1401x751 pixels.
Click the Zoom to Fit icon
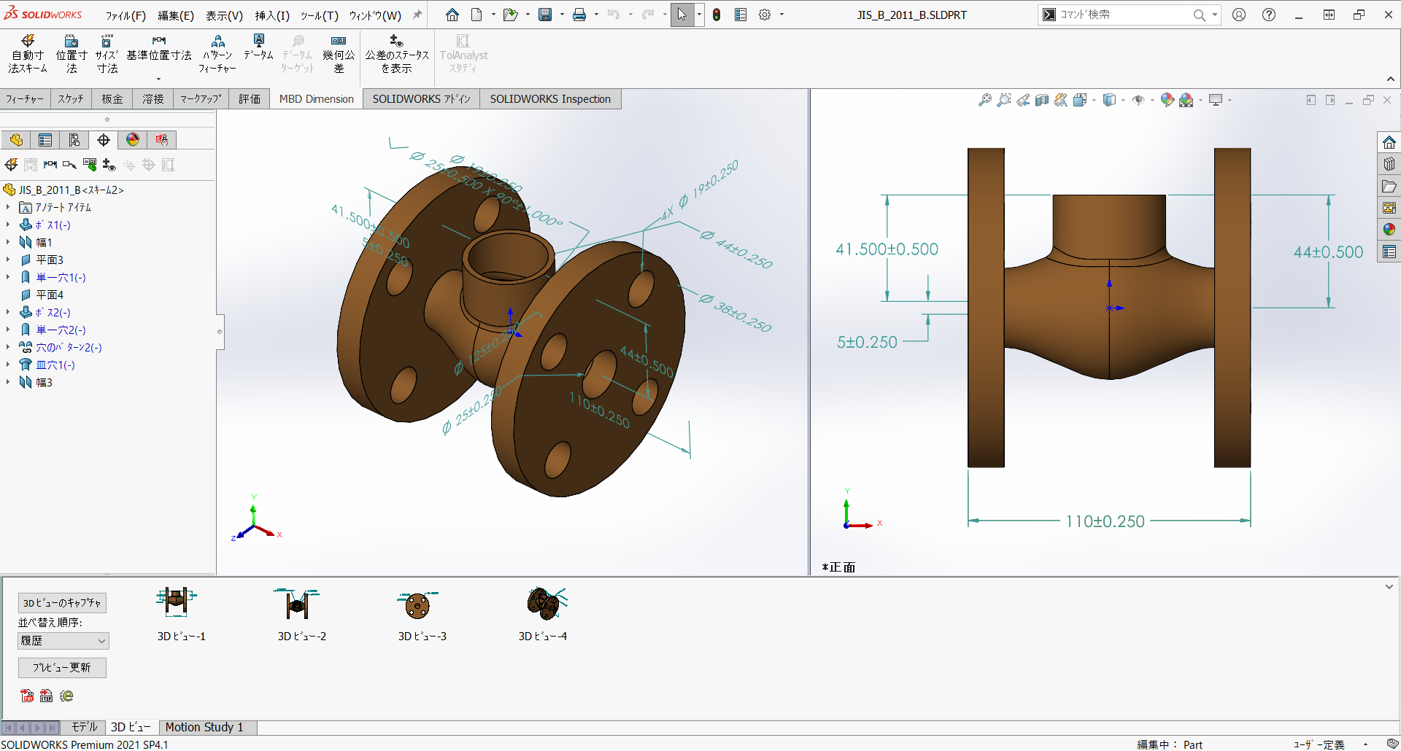click(985, 100)
